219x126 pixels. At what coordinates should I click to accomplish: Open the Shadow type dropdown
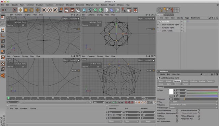(193, 105)
